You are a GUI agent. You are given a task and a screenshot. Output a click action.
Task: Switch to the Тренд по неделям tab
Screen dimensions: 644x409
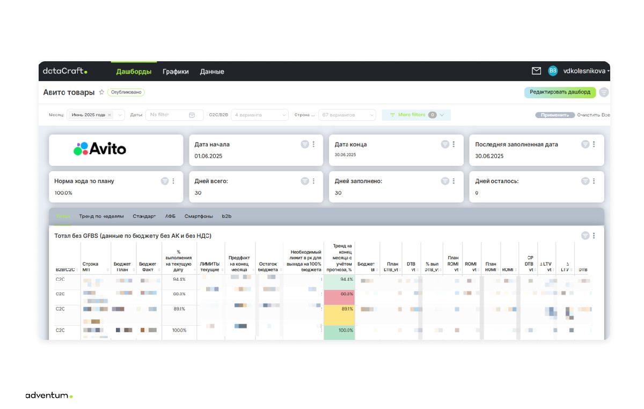101,216
